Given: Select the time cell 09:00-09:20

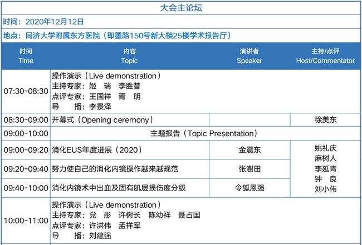Looking at the screenshot, I should point(26,150).
